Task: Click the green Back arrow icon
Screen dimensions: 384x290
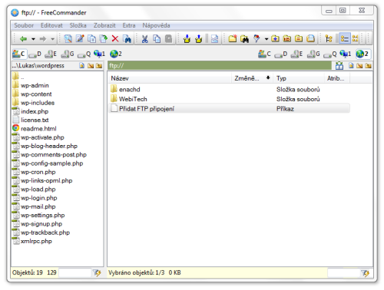Action: (24, 39)
